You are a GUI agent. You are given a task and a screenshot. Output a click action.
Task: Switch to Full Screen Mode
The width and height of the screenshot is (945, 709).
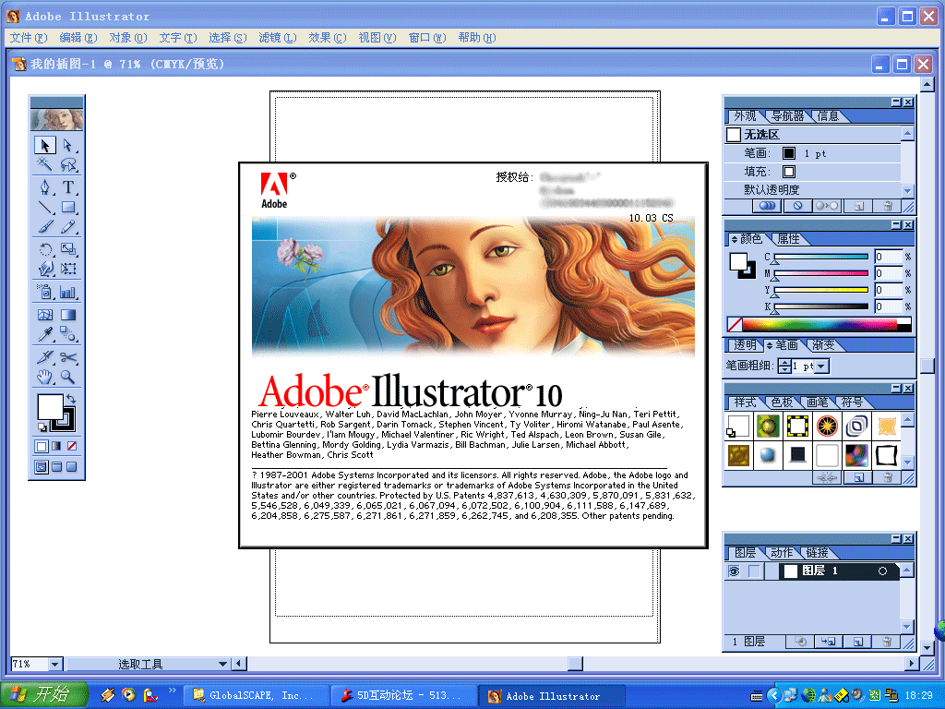coord(72,467)
